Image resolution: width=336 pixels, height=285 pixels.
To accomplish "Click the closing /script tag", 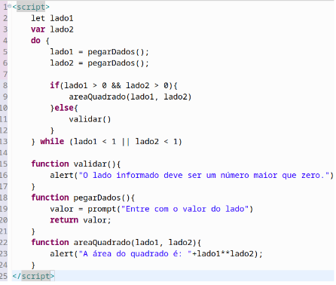I will [33, 276].
